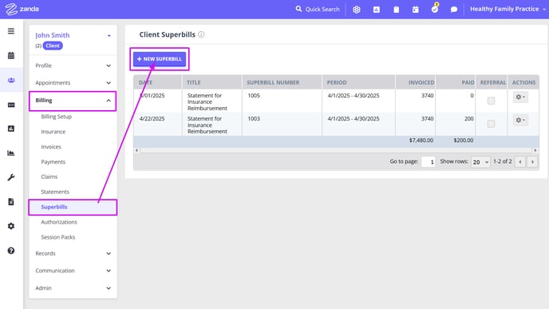Open Insurance menu item
Screen dimensions: 549x309
click(53, 132)
